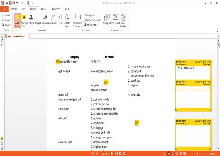Zoom out with the minus button
Image resolution: width=220 pixels, height=156 pixels.
(188, 153)
